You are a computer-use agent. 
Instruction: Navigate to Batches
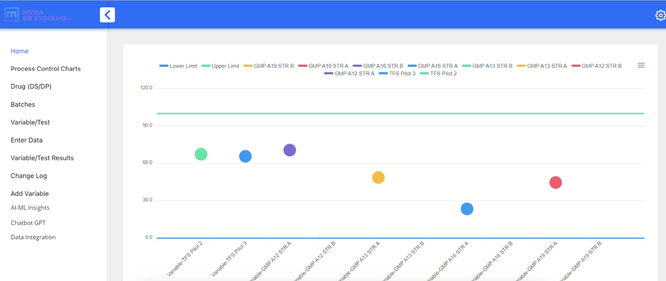pos(23,105)
